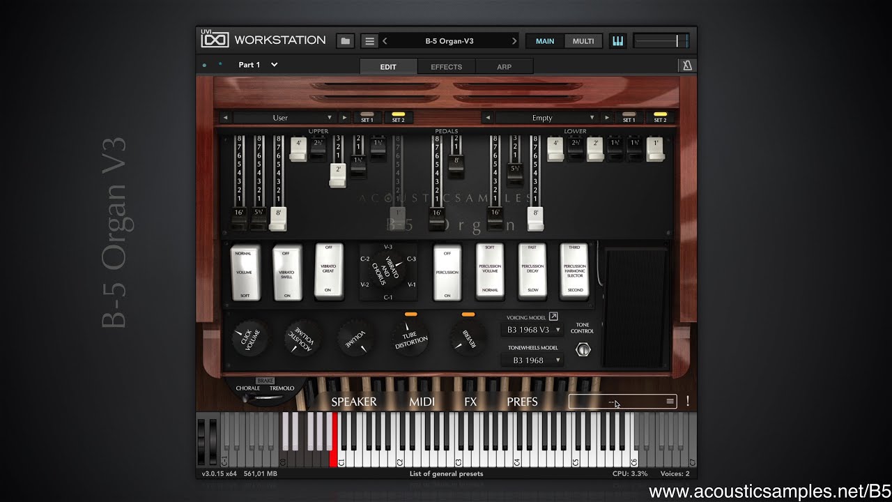
Task: Click the Reverb knob
Action: (x=468, y=339)
